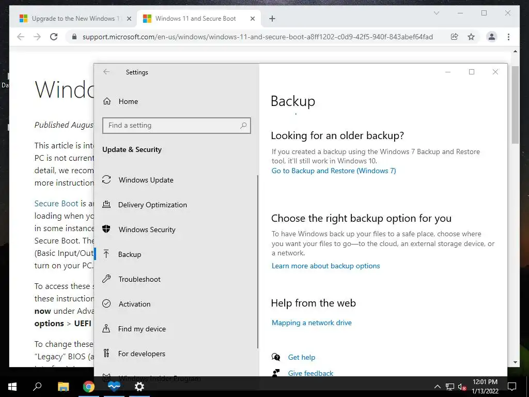
Task: Click the Find my device icon
Action: (x=106, y=328)
